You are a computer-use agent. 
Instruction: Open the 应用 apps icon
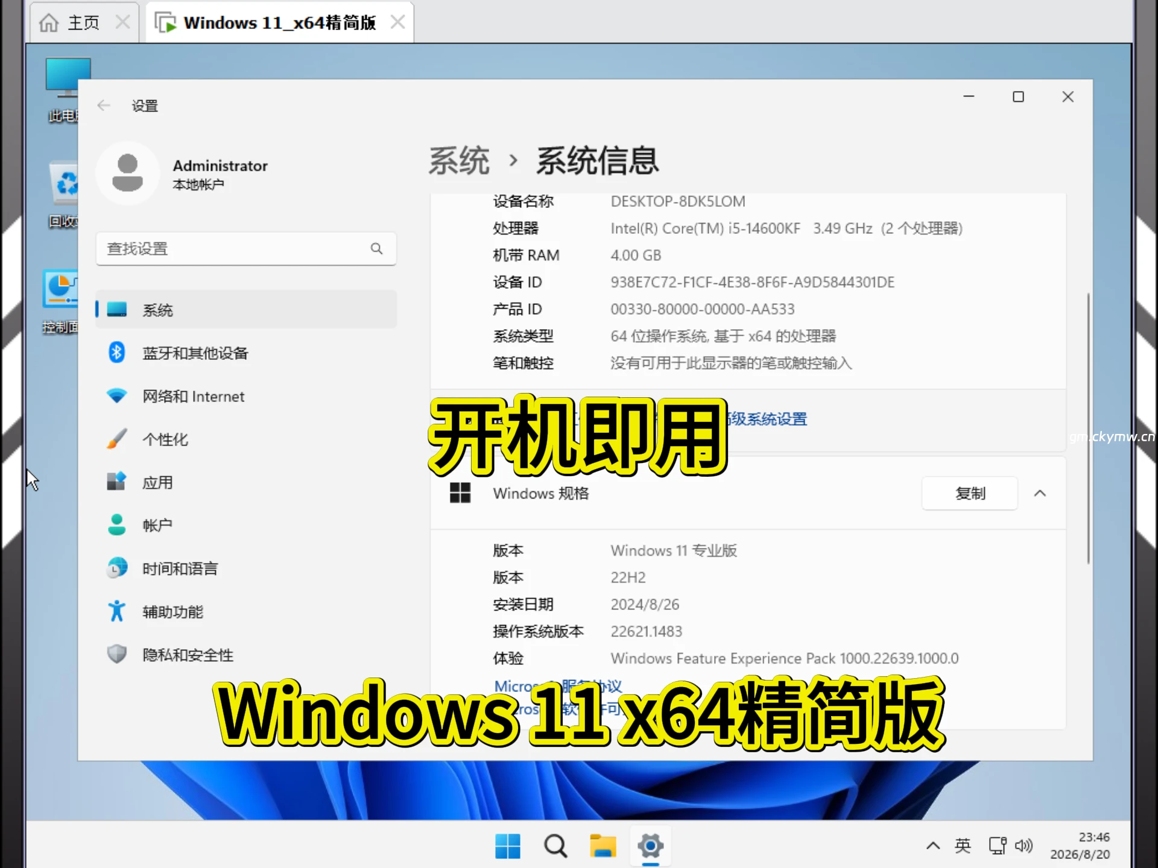click(x=116, y=482)
